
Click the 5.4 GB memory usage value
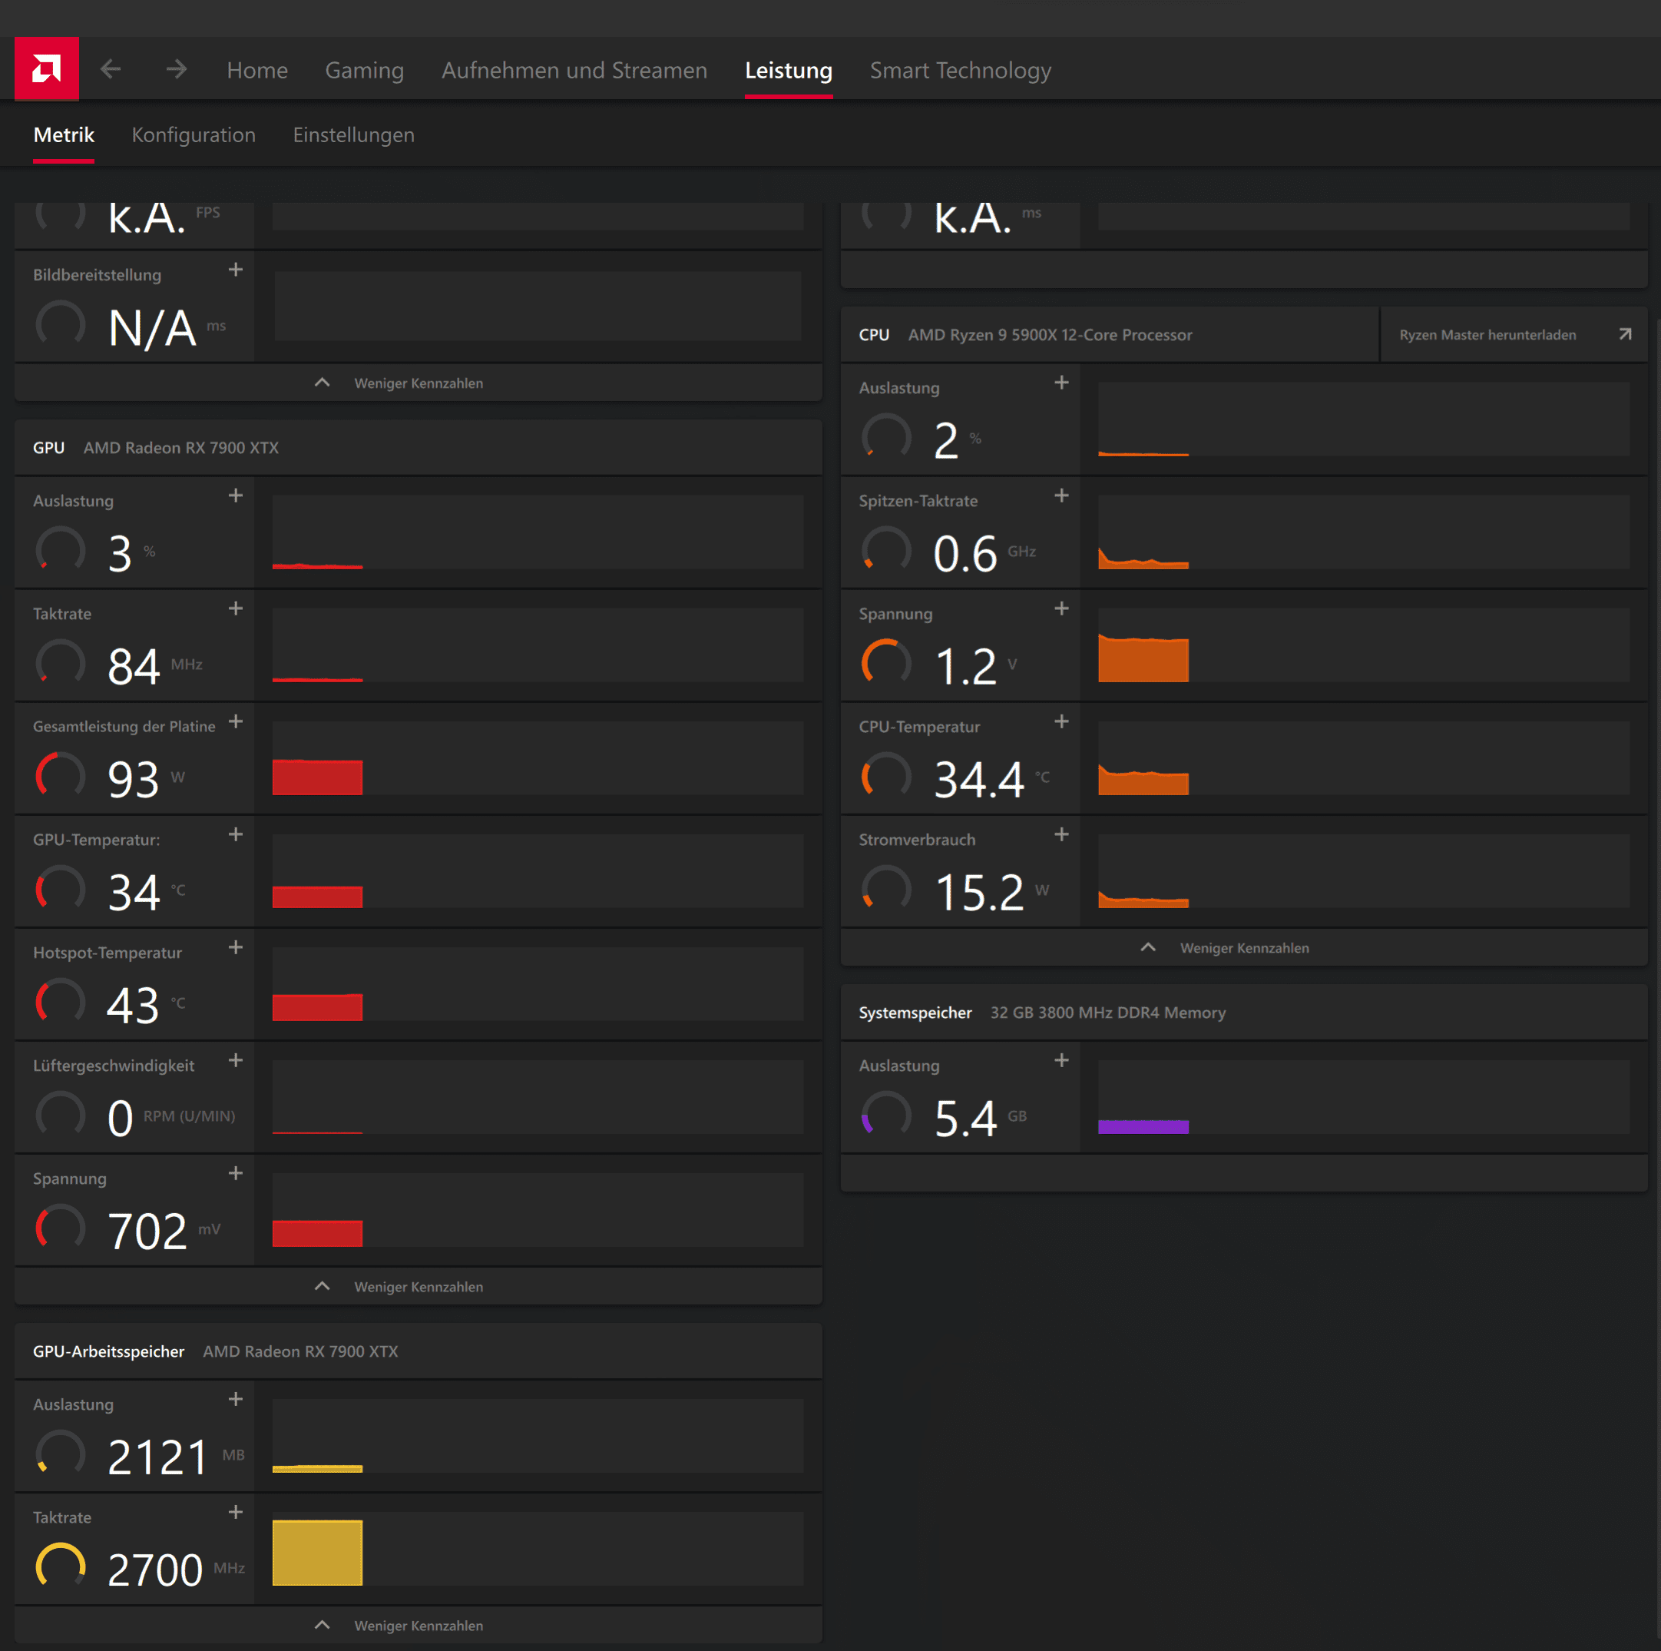pos(965,1119)
